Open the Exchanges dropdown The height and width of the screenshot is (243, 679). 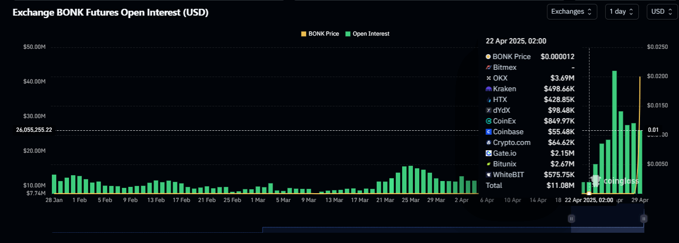click(x=572, y=11)
